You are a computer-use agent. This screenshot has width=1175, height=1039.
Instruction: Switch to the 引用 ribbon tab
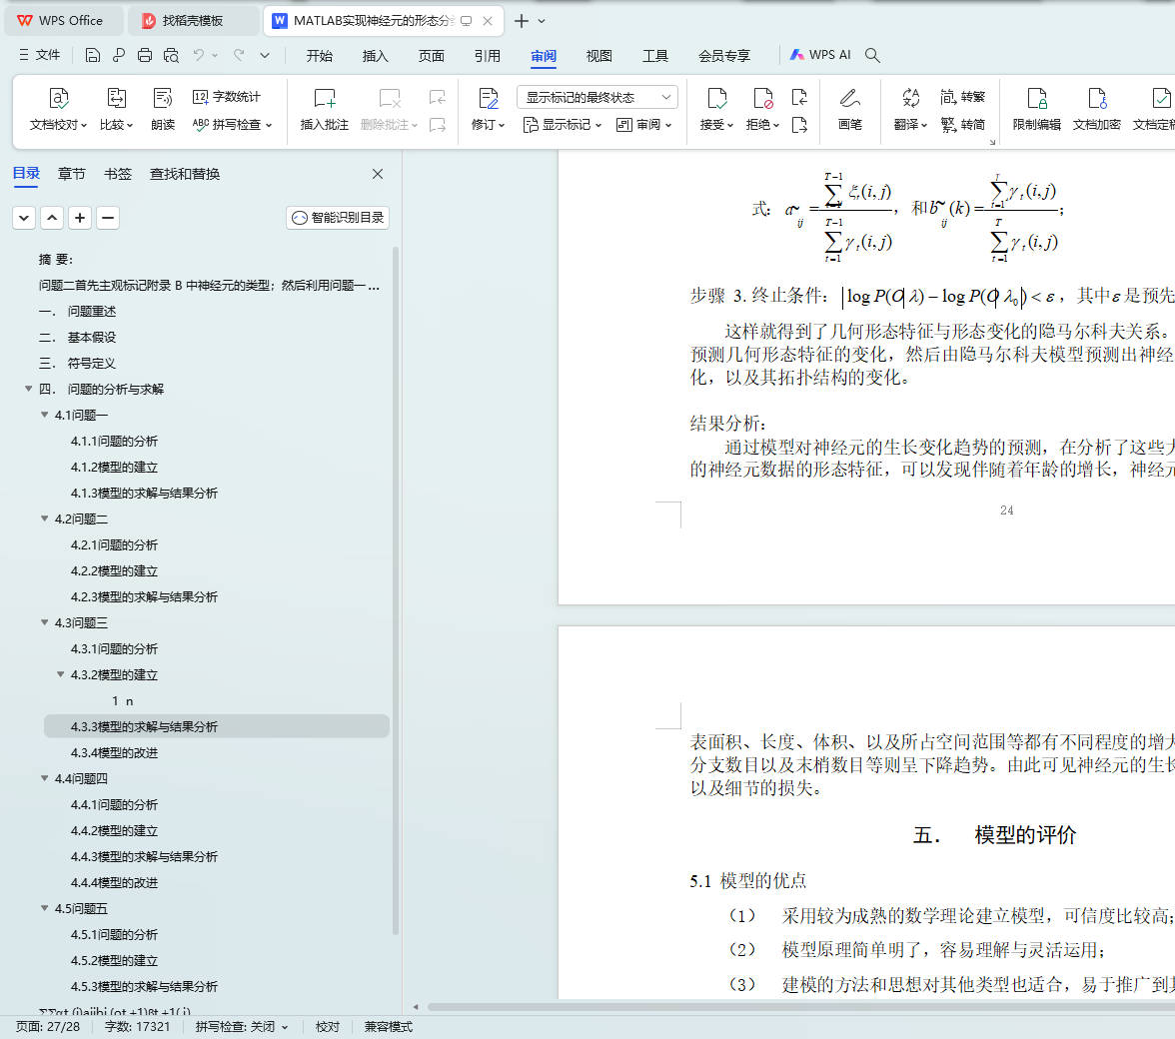pos(488,55)
